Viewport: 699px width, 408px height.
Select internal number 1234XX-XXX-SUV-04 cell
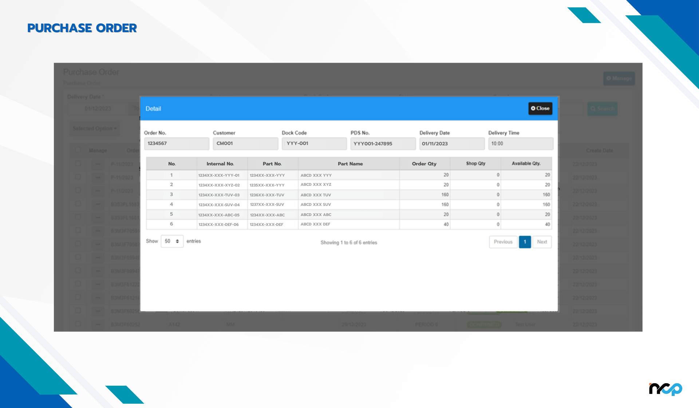click(x=222, y=205)
